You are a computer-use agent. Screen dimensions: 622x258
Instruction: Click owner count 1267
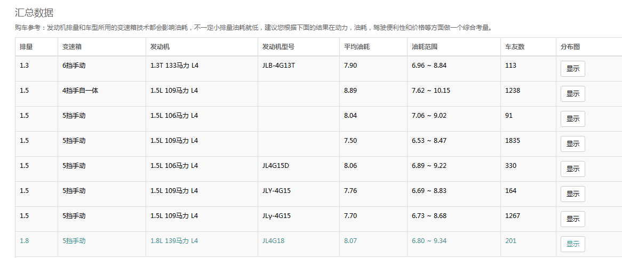513,216
